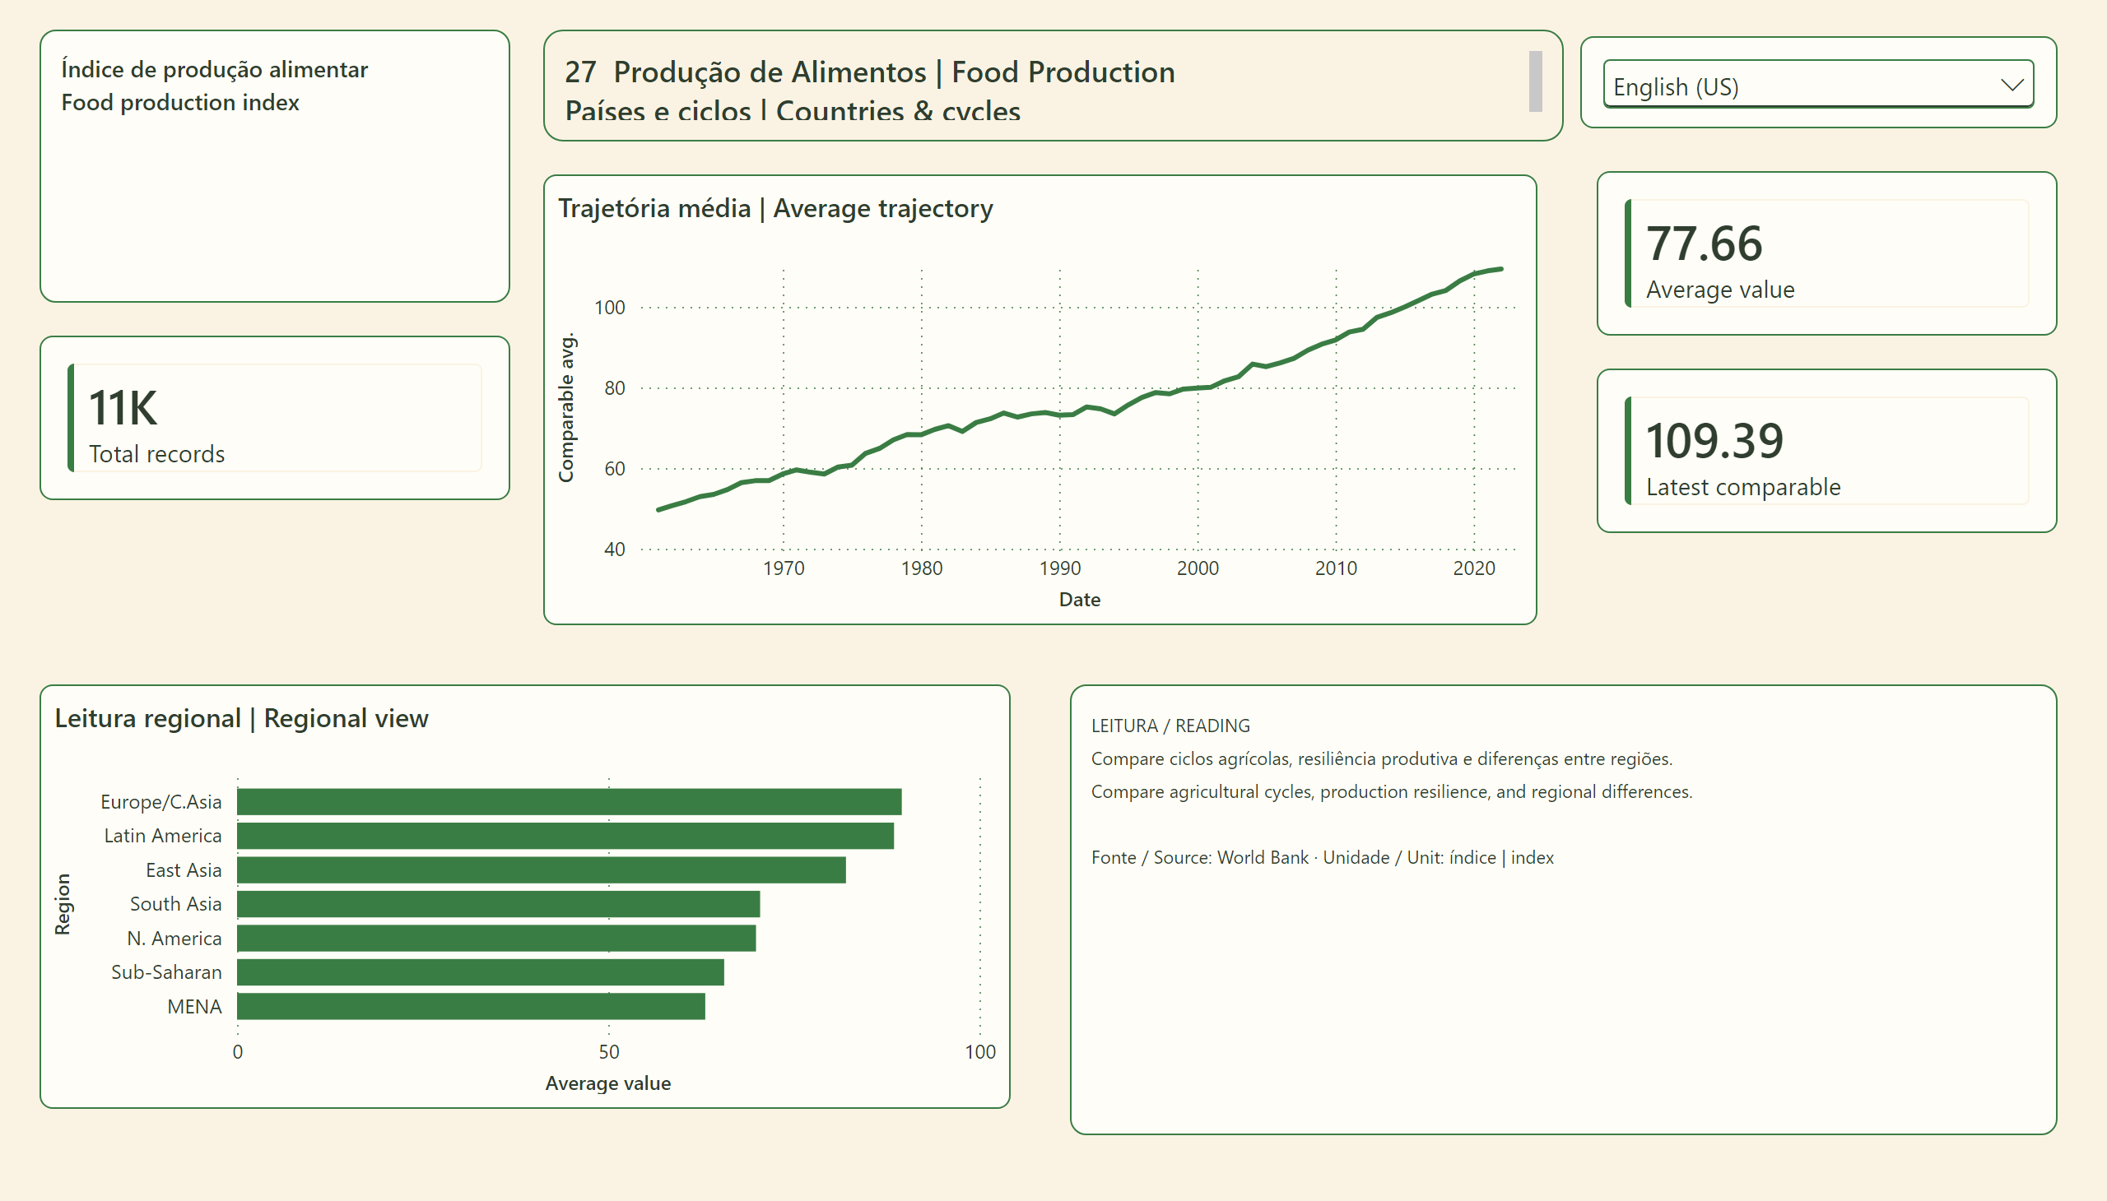Click the '2010' date axis tick

(1336, 568)
